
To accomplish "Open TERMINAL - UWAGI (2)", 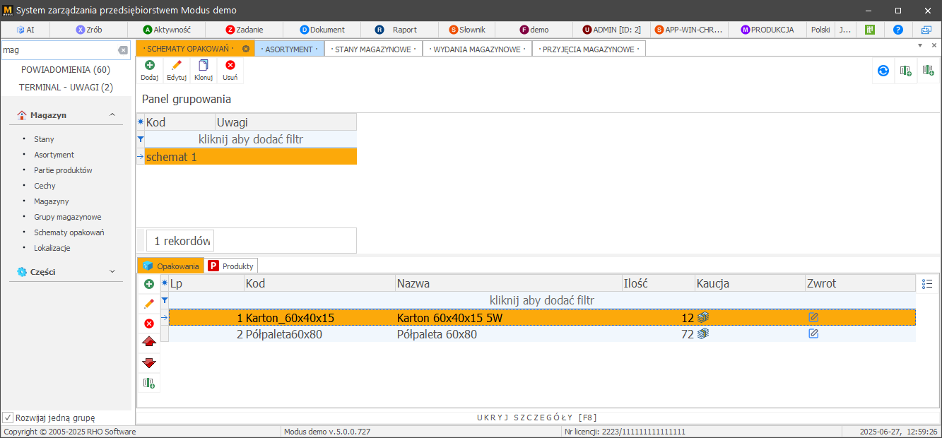I will point(66,87).
